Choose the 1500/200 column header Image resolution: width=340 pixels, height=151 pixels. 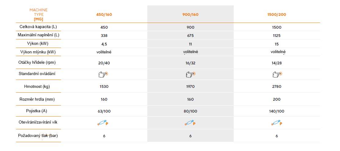(277, 14)
